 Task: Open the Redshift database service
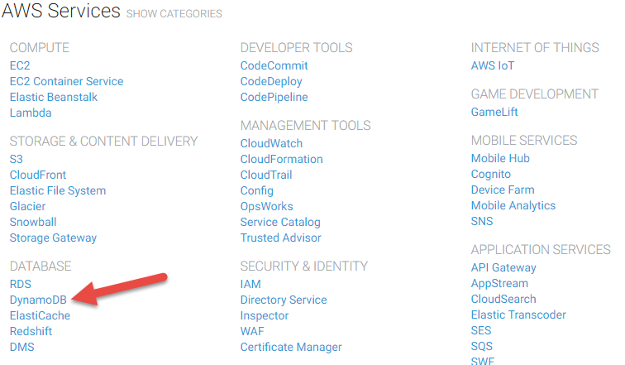click(x=31, y=331)
